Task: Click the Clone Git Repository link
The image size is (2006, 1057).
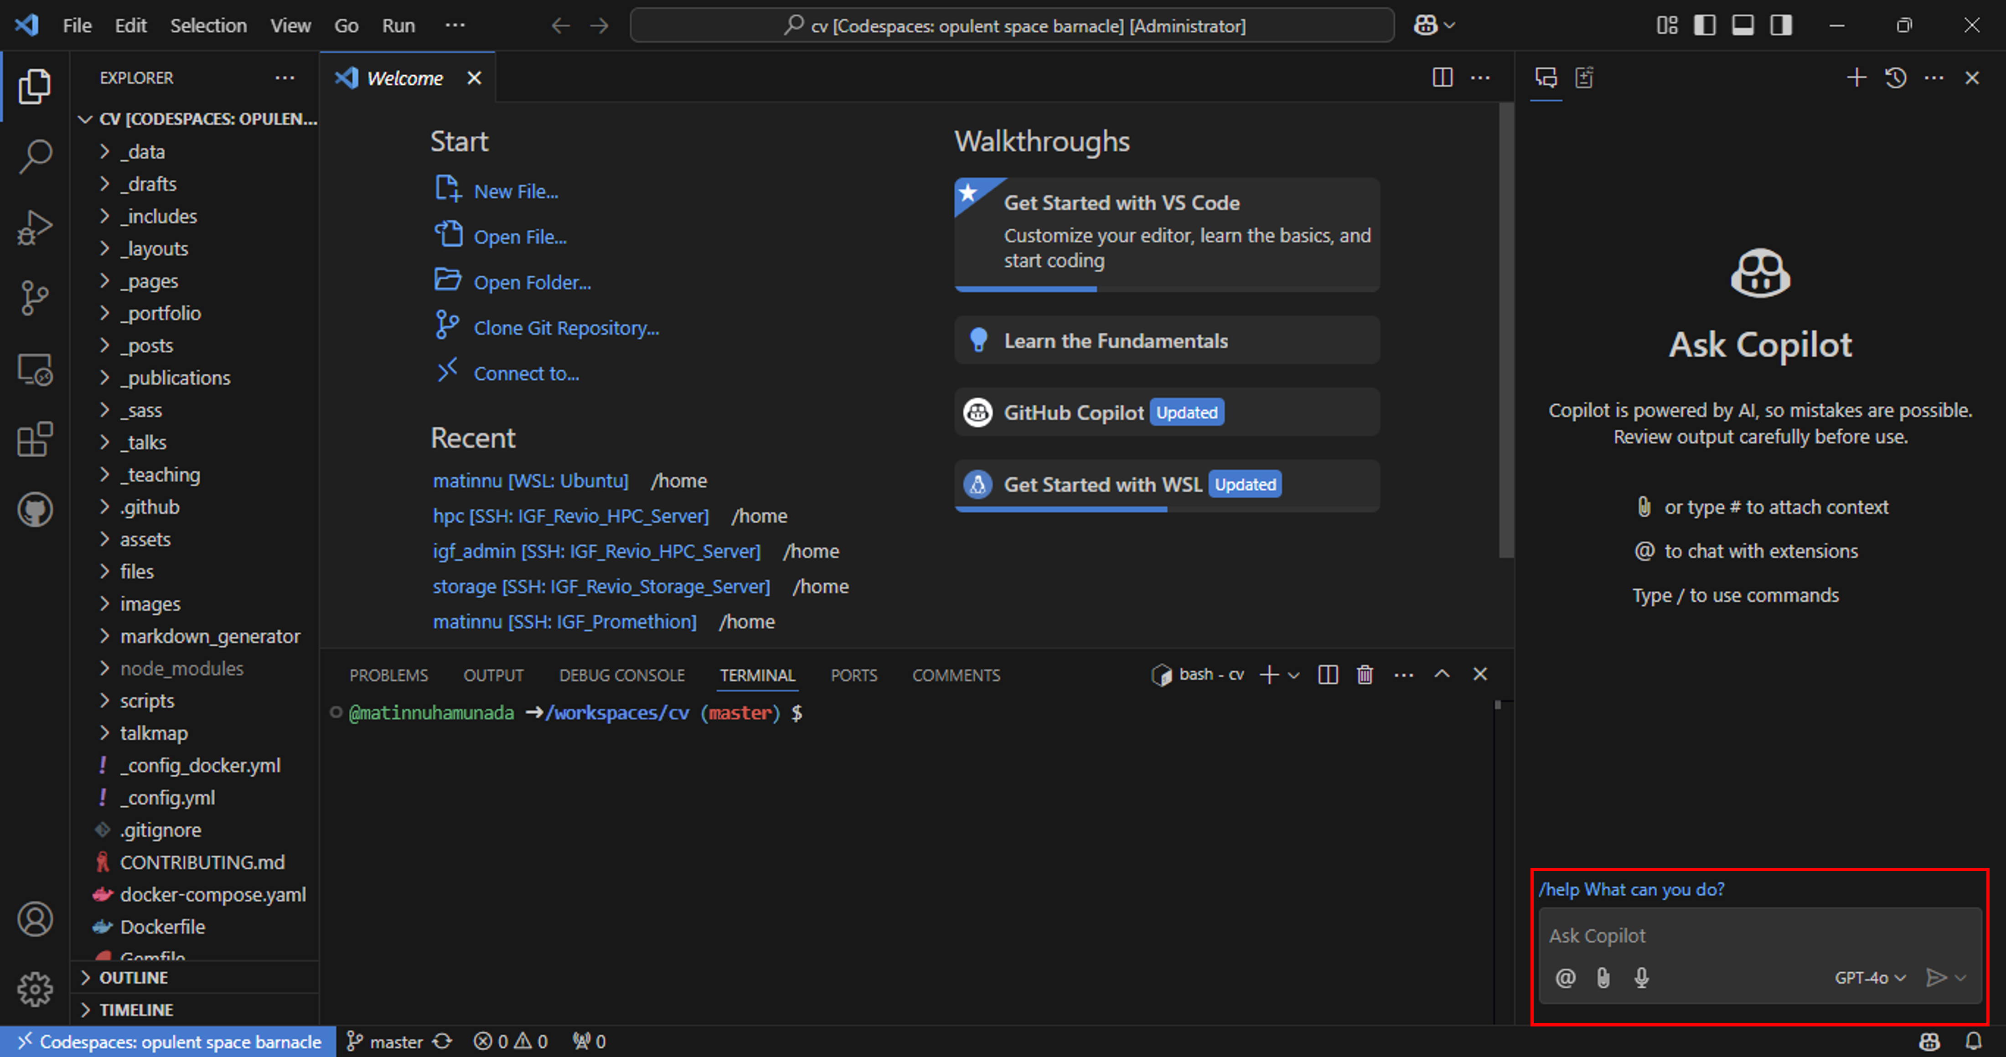Action: pyautogui.click(x=566, y=329)
